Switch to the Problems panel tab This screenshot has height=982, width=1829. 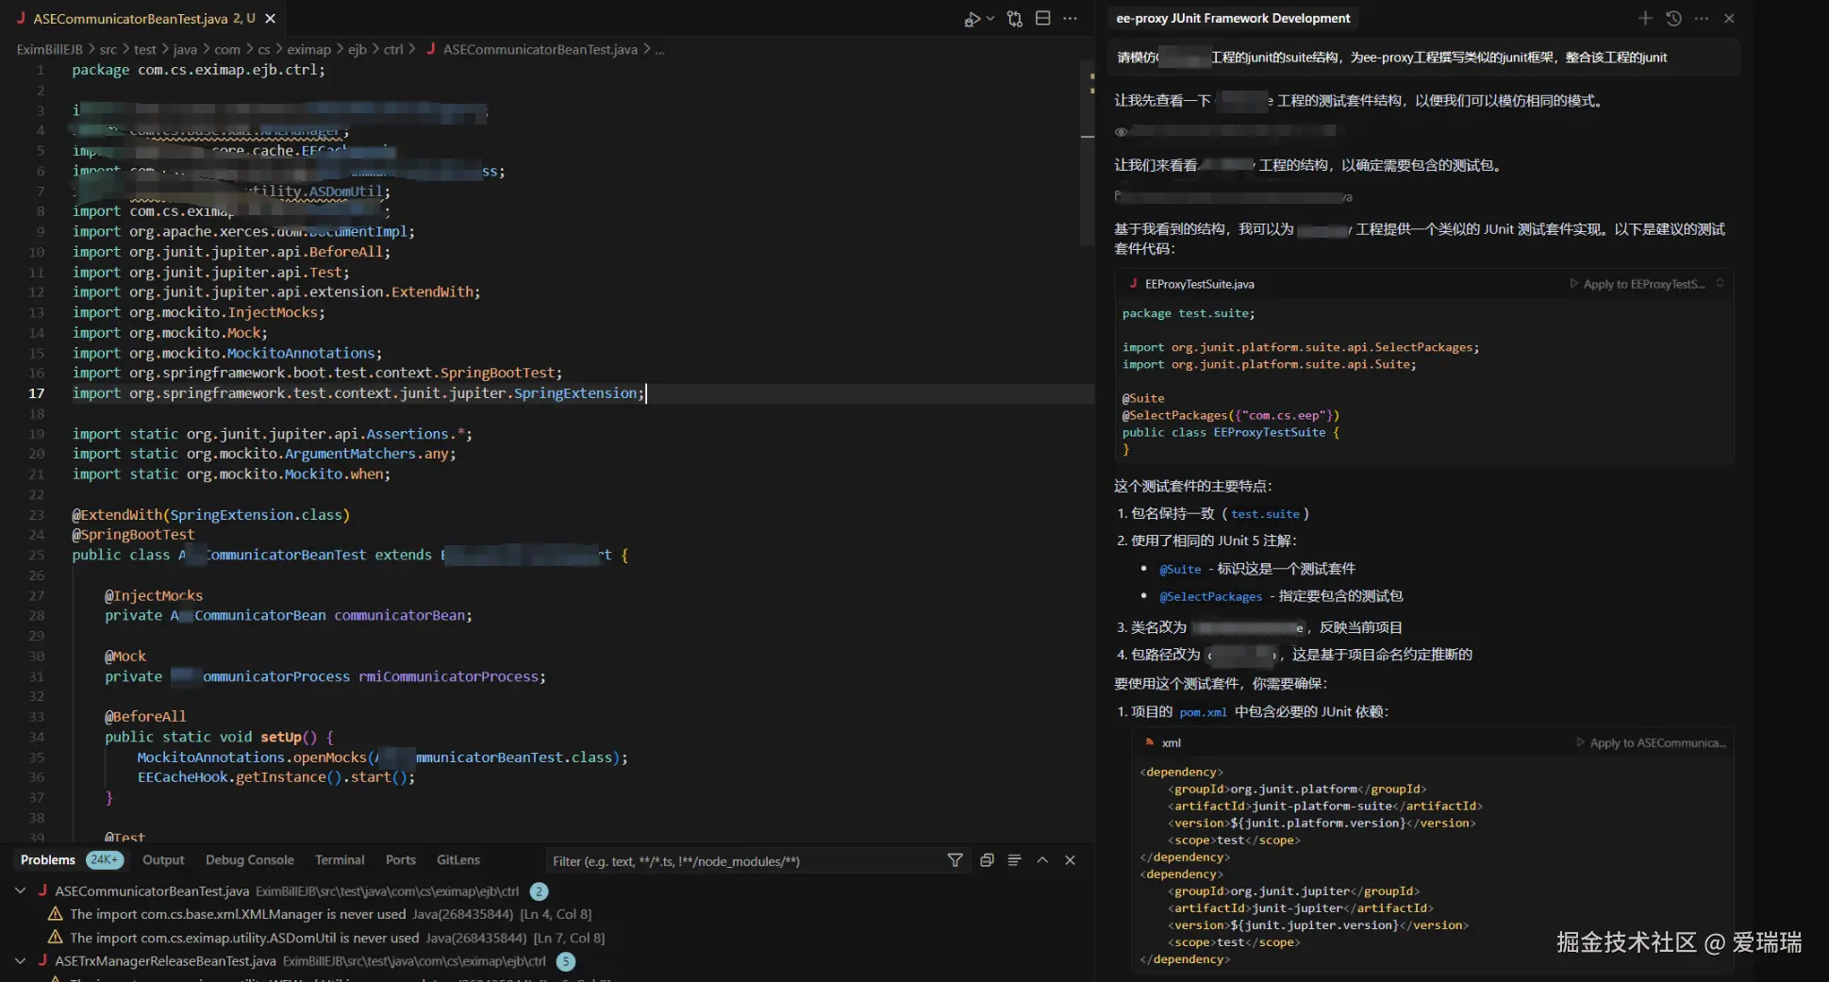tap(48, 860)
